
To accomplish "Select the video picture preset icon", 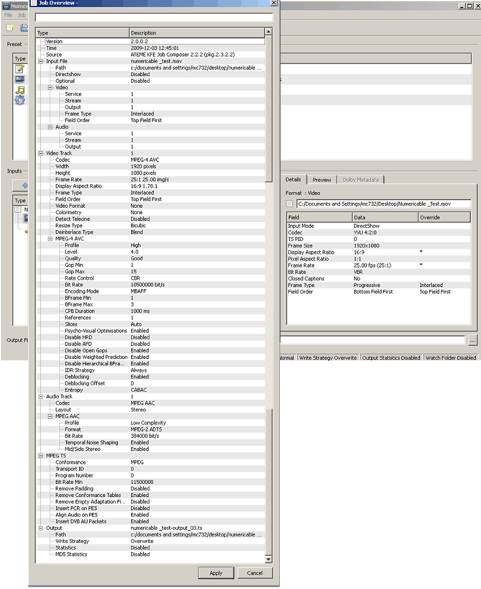I will 20,79.
